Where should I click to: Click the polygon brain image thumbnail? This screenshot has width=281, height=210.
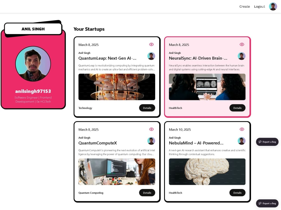pos(207,172)
